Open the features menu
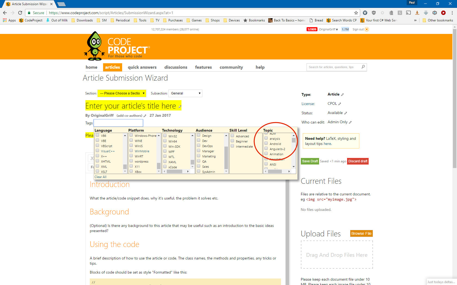This screenshot has height=285, width=457. point(203,67)
